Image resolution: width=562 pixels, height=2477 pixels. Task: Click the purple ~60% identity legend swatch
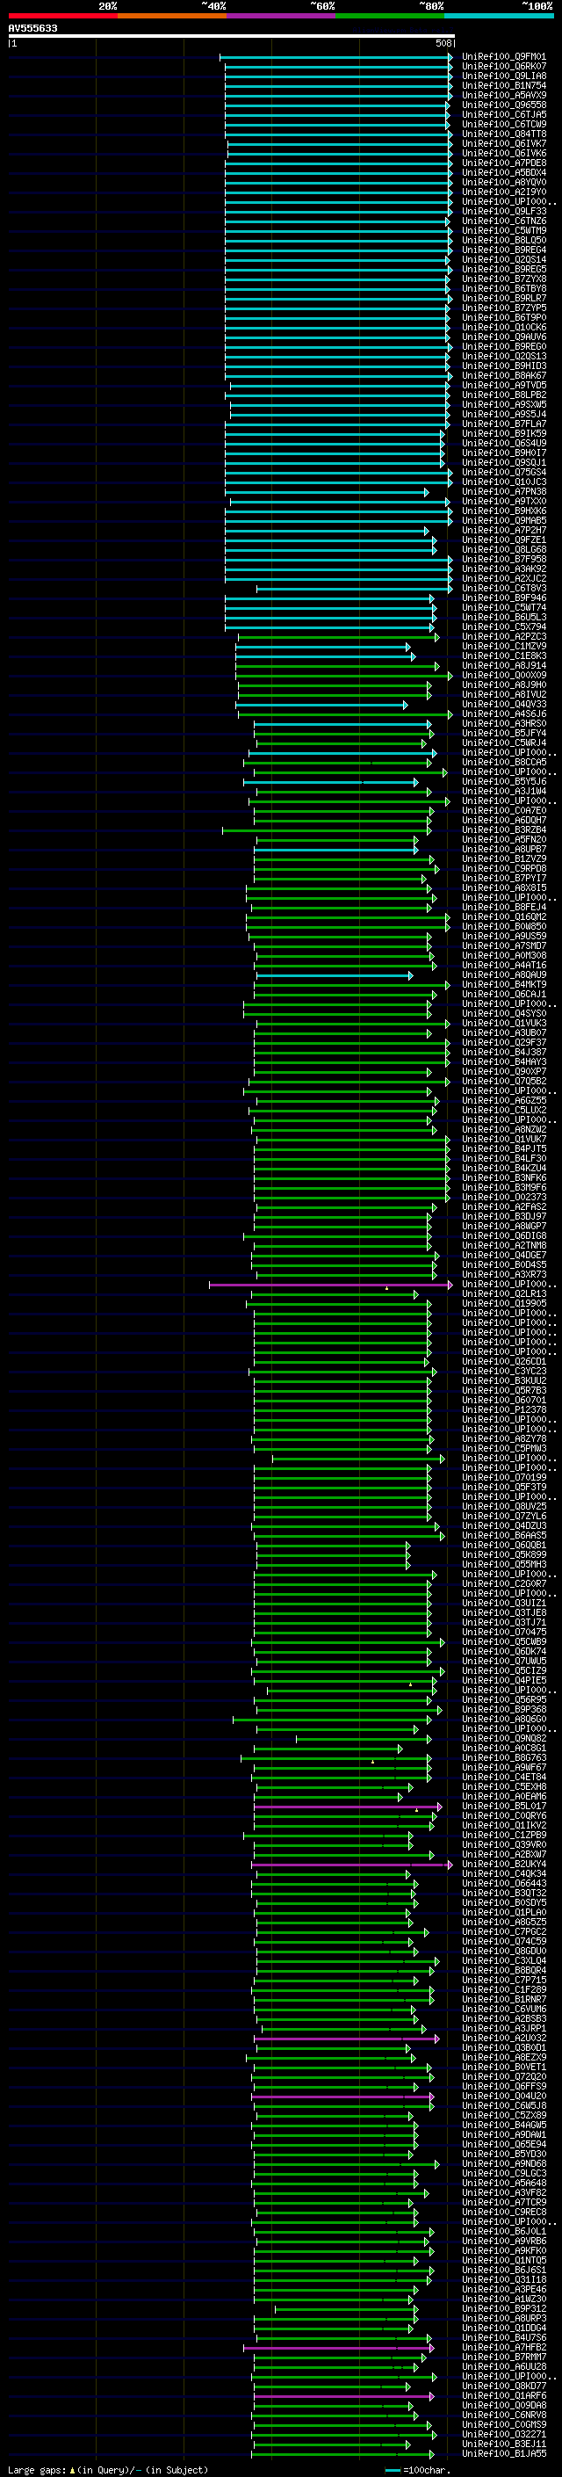click(x=280, y=16)
